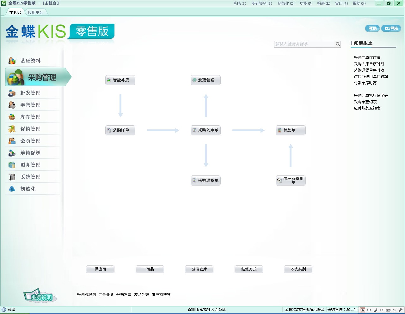Open 应付账款查询表 link

click(x=367, y=108)
